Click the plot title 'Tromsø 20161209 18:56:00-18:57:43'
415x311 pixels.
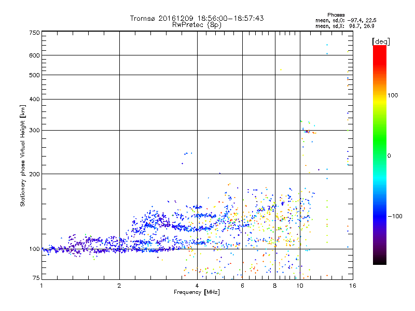[x=197, y=18]
